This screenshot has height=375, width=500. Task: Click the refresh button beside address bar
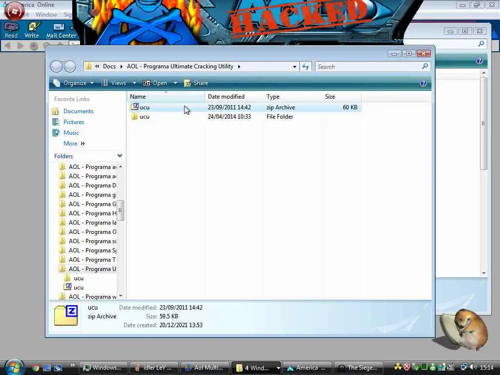(306, 66)
